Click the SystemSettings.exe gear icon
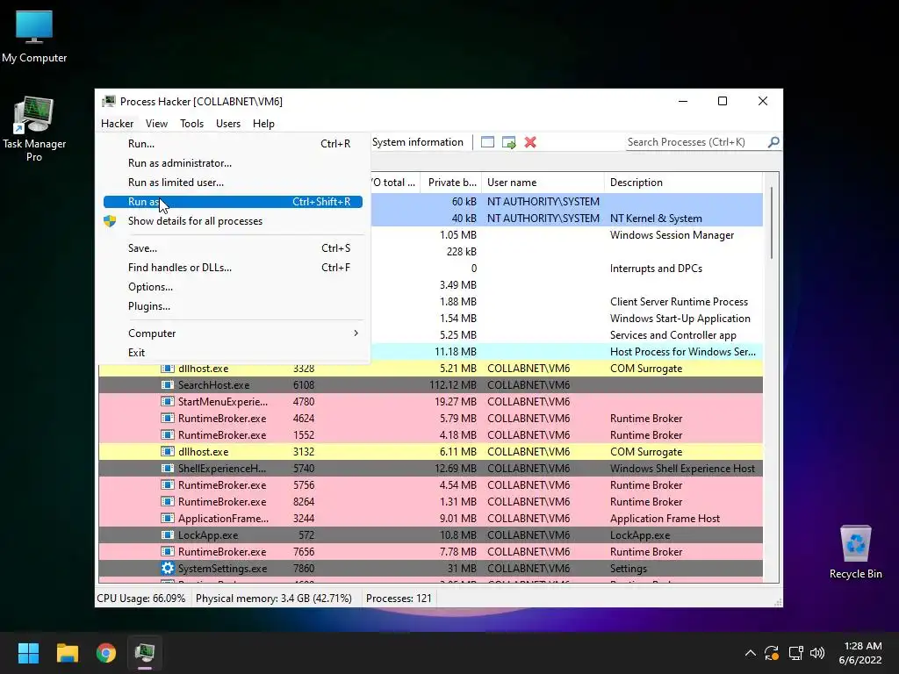The width and height of the screenshot is (899, 674). pyautogui.click(x=168, y=569)
